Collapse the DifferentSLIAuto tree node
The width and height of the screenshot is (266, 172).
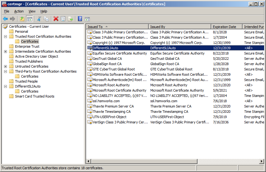coord(5,86)
